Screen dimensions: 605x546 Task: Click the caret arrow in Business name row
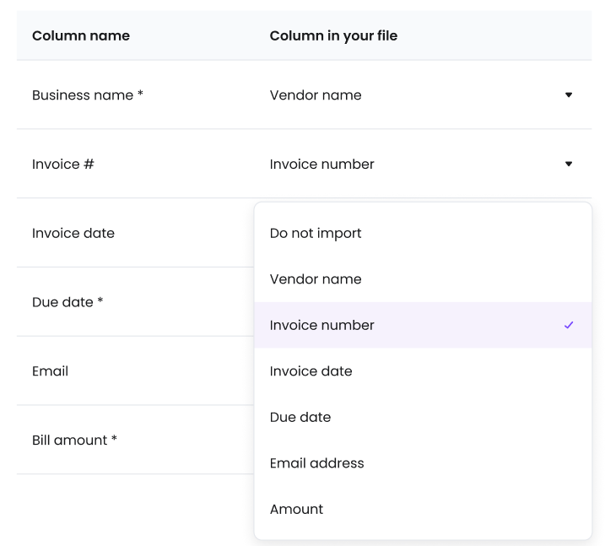click(568, 95)
